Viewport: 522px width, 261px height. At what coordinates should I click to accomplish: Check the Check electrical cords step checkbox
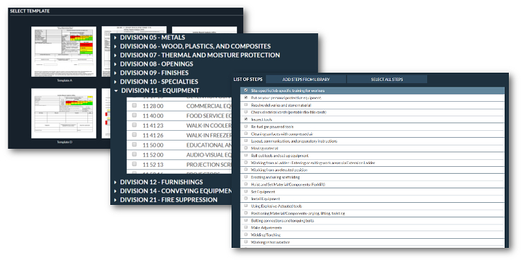pyautogui.click(x=246, y=111)
